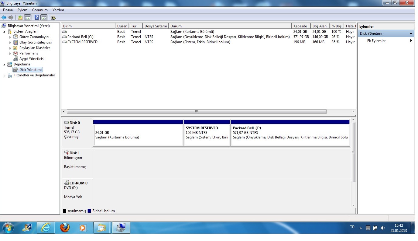The image size is (418, 241).
Task: Click the Paylaşılan Klasörler folder icon
Action: coord(16,48)
